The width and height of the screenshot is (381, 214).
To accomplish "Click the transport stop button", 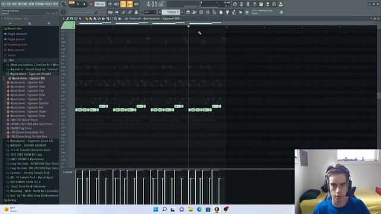I will pos(85,4).
